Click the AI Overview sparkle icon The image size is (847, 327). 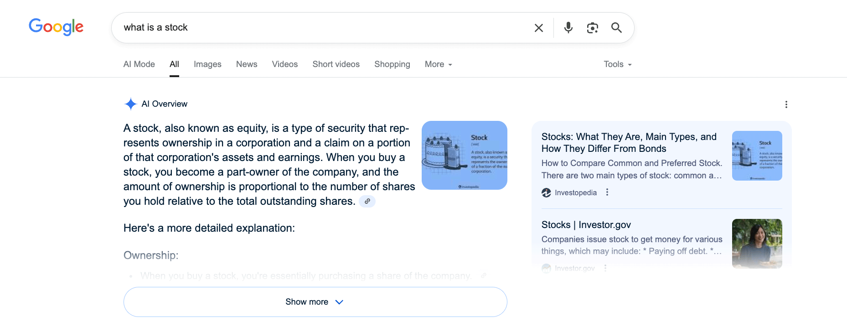click(x=131, y=104)
